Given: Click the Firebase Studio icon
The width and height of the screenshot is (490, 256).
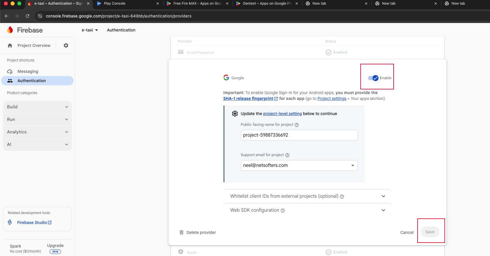Looking at the screenshot, I should pos(10,222).
